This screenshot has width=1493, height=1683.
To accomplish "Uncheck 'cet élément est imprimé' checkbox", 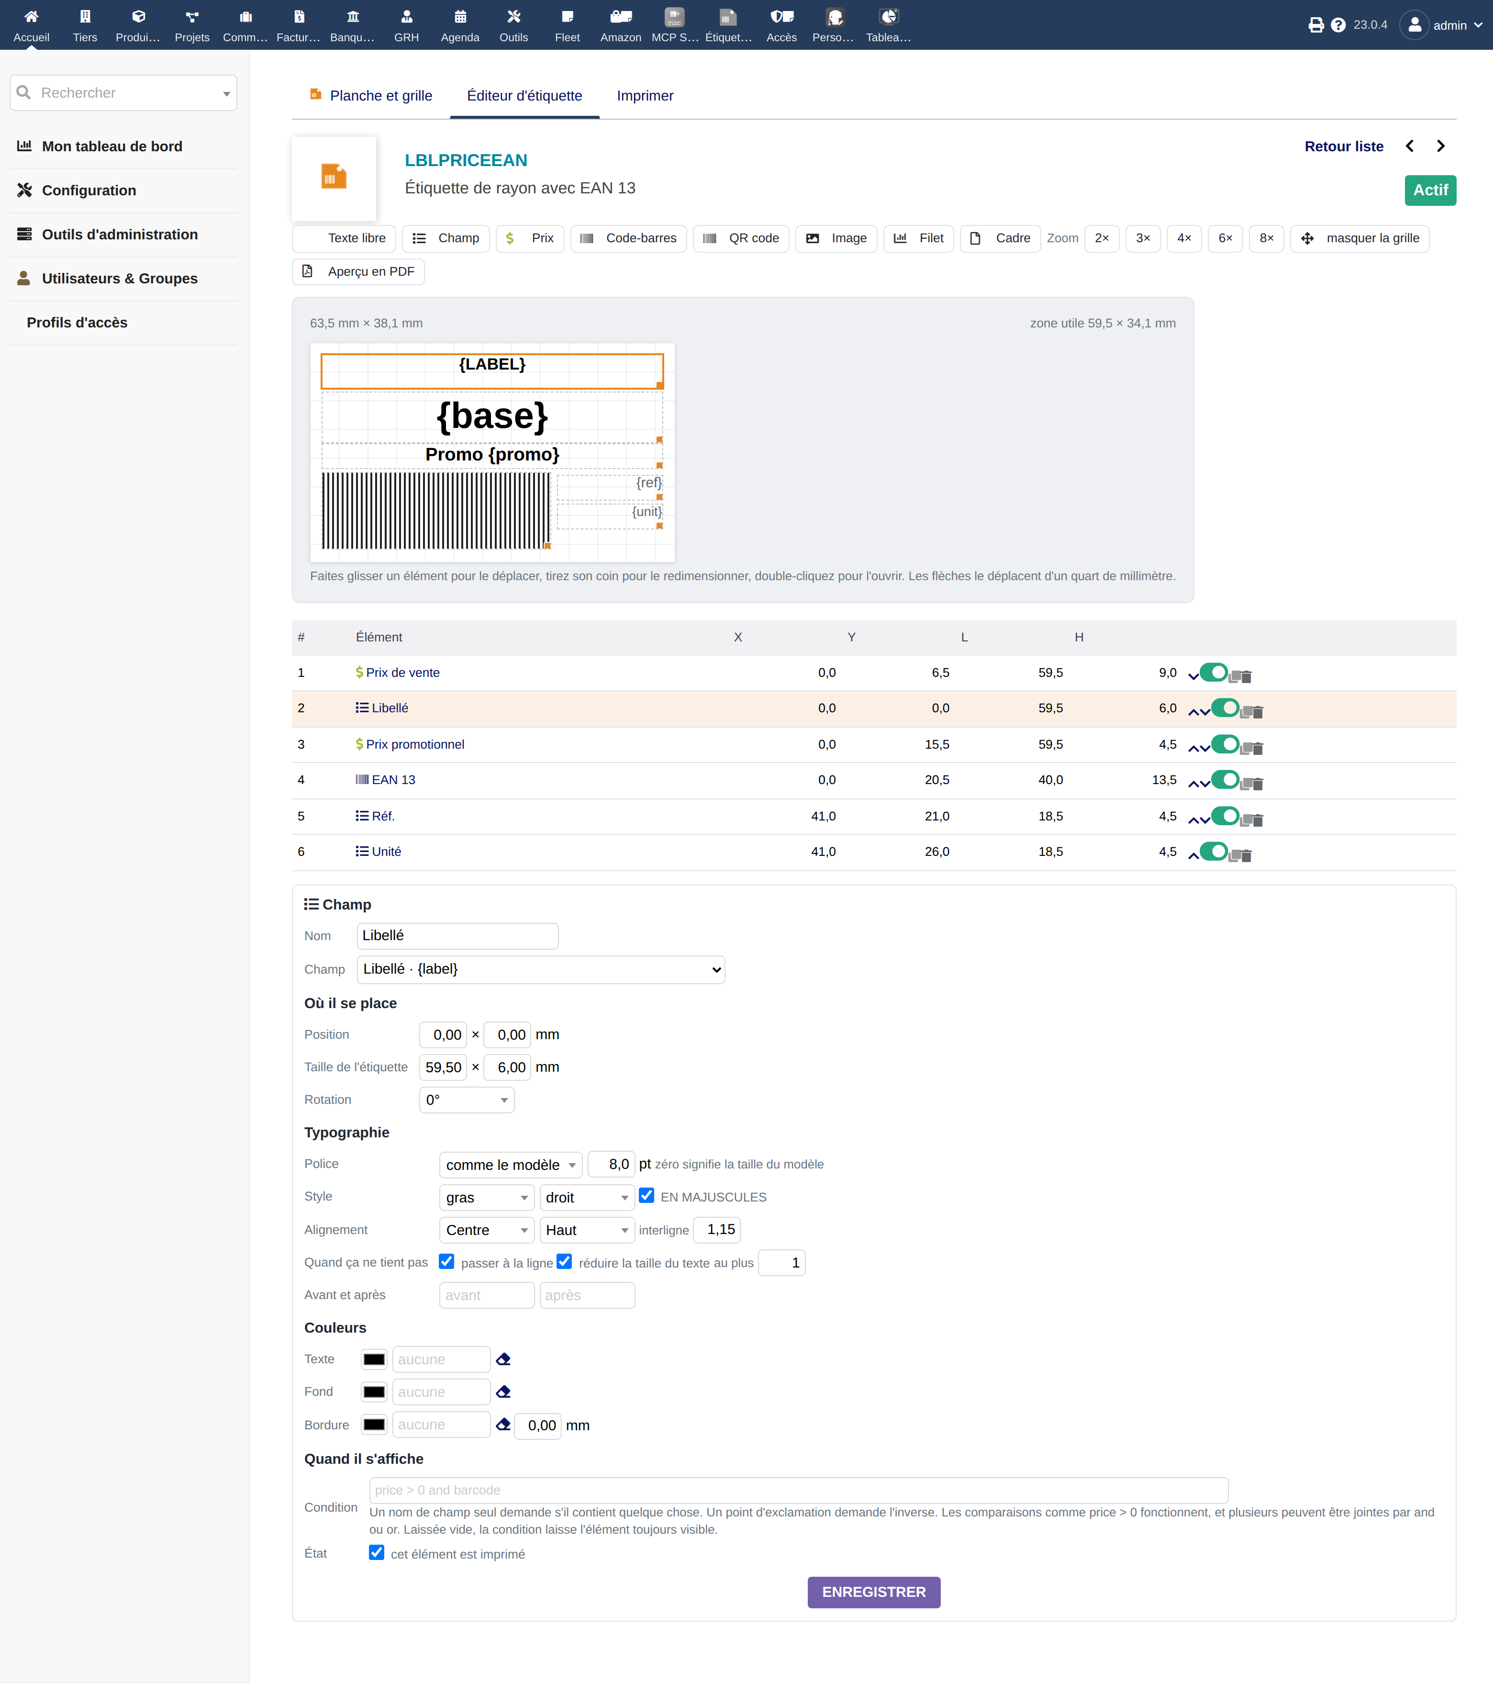I will [376, 1553].
